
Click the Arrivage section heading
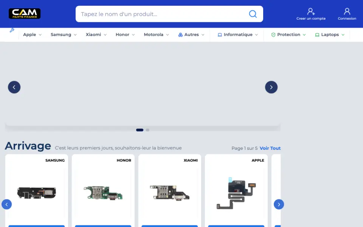pos(28,146)
